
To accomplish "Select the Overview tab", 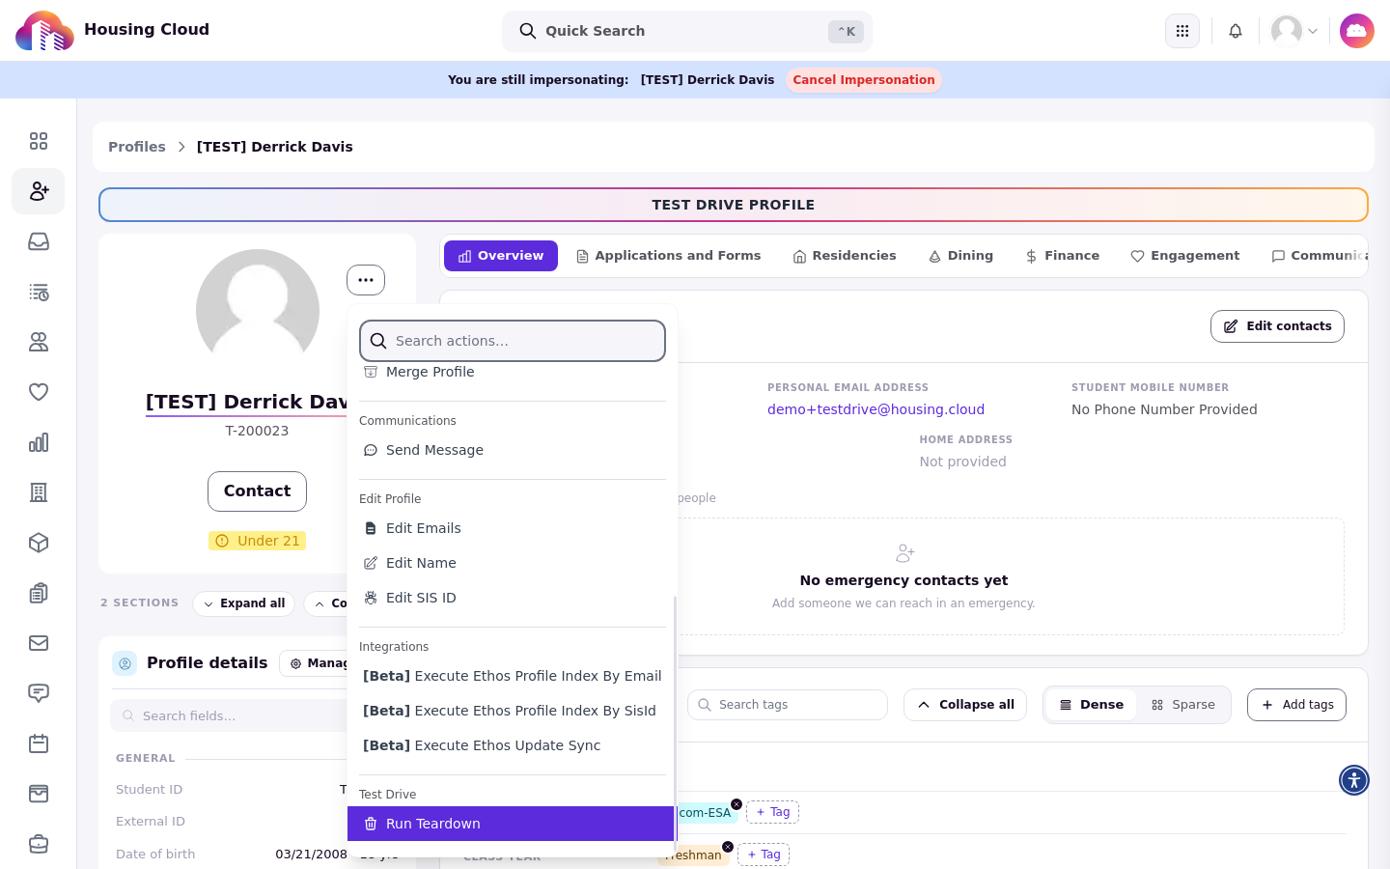I will (501, 256).
